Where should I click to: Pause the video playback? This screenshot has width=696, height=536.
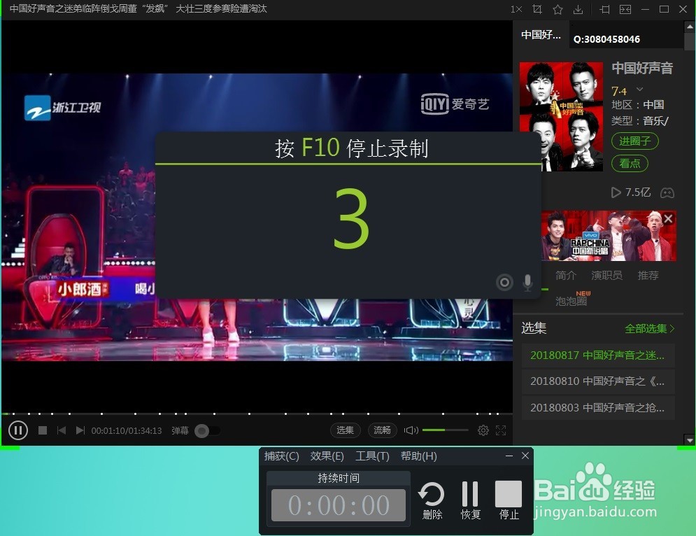tap(18, 430)
